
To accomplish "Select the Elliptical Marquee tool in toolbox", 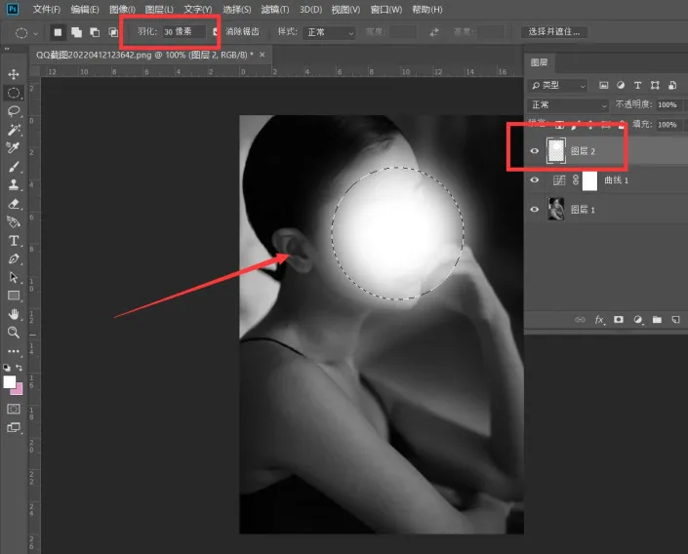I will (x=14, y=93).
